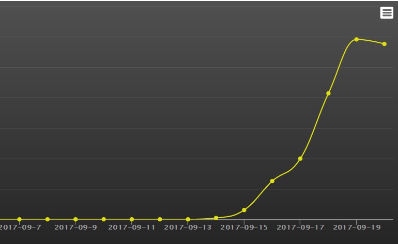Image resolution: width=398 pixels, height=244 pixels.
Task: Select the data point at 2017-09-9
Action: click(75, 219)
